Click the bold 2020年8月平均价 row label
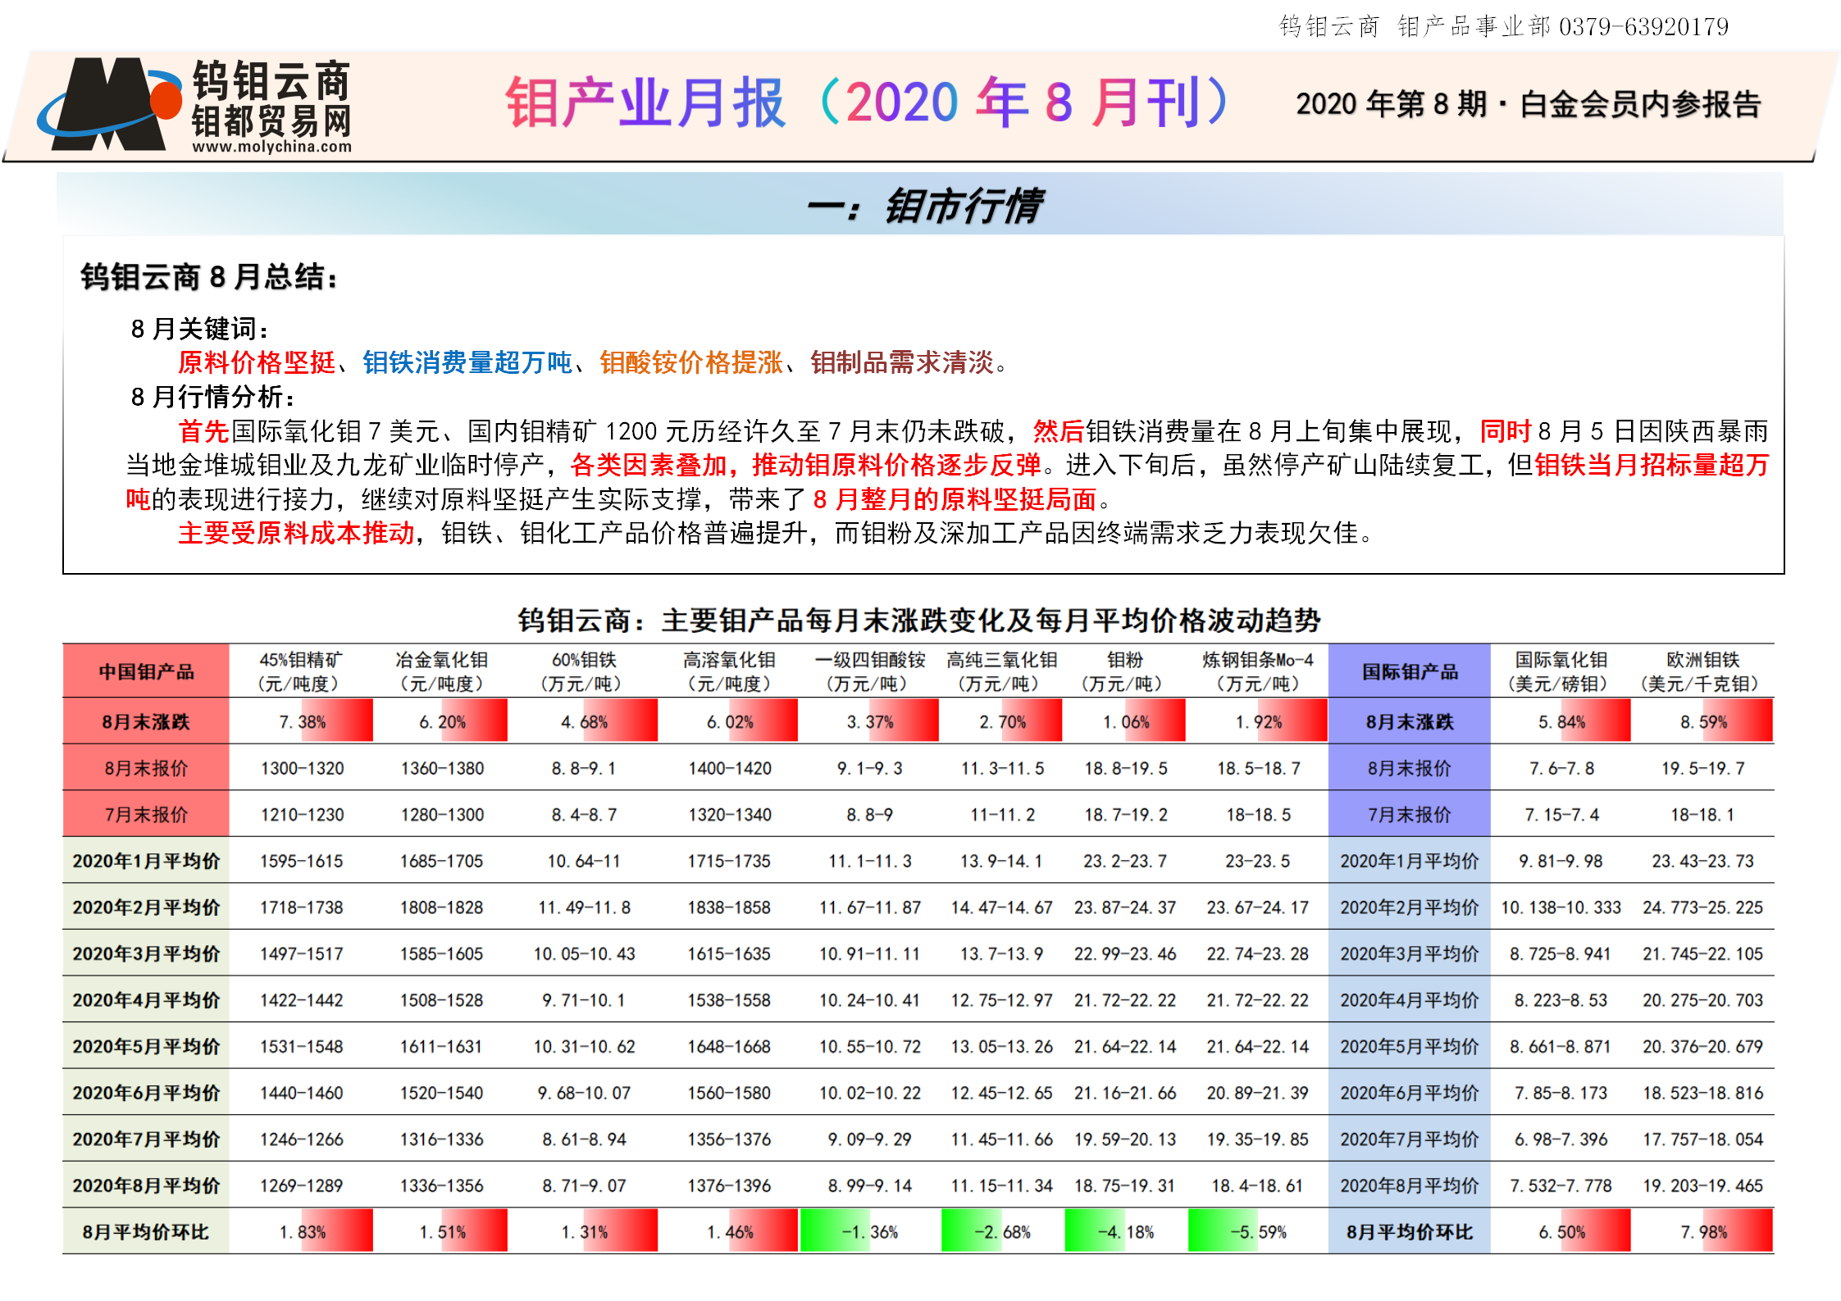 click(x=146, y=1185)
